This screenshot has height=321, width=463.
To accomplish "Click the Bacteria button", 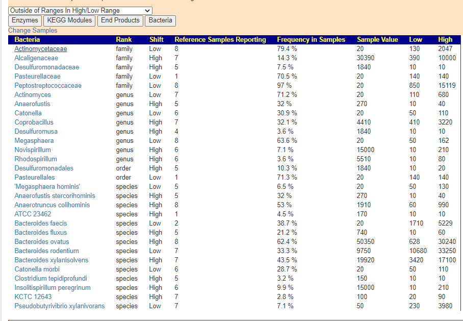I will (x=160, y=20).
